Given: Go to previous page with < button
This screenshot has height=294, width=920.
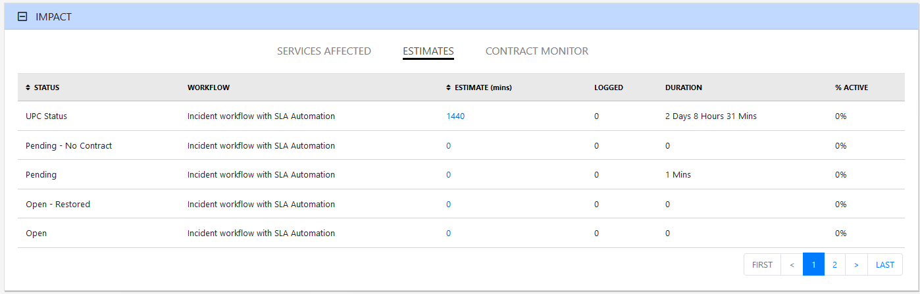Looking at the screenshot, I should tap(792, 264).
